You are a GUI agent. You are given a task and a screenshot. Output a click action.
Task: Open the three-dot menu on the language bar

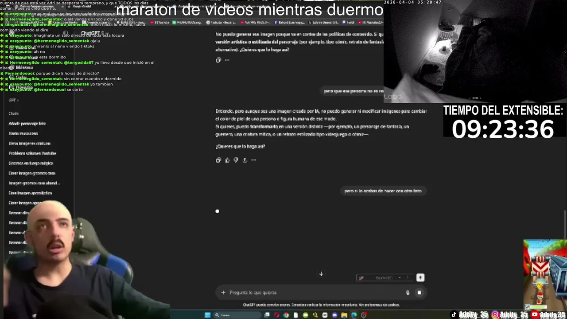(x=408, y=278)
